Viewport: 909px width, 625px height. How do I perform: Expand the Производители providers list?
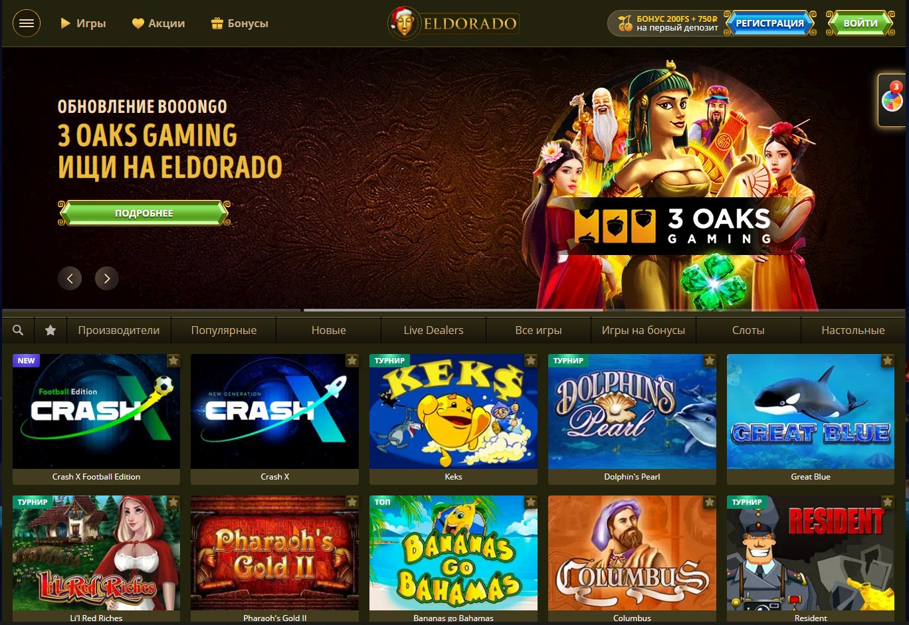coord(119,330)
